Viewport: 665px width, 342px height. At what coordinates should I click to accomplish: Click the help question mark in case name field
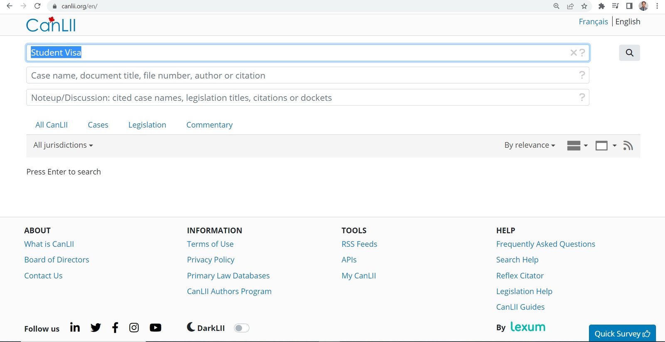tap(582, 75)
